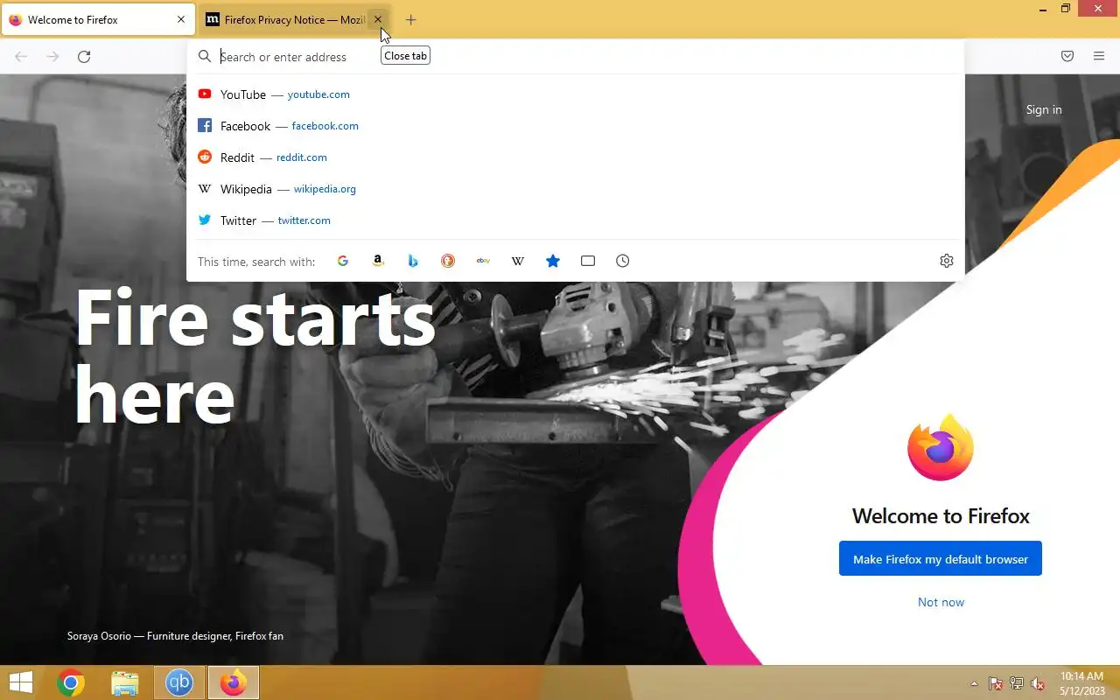Image resolution: width=1120 pixels, height=700 pixels.
Task: Click Make Firefox my default browser
Action: 941,559
